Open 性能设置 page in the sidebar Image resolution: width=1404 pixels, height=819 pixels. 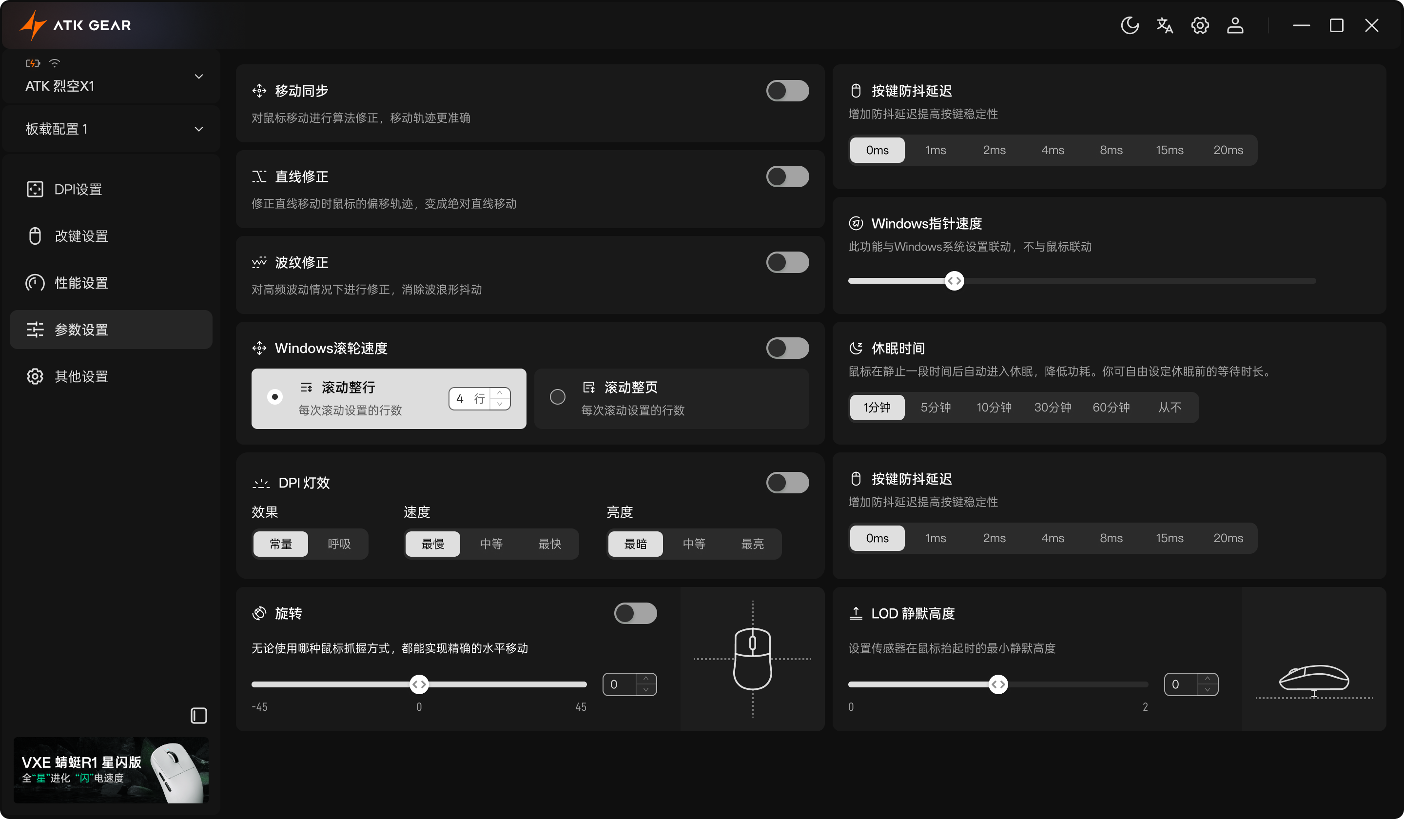click(81, 283)
